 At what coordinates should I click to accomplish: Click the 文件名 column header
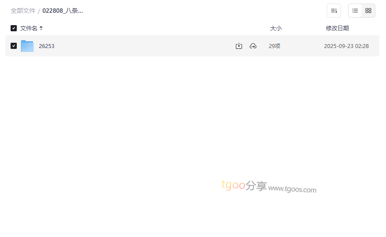29,28
